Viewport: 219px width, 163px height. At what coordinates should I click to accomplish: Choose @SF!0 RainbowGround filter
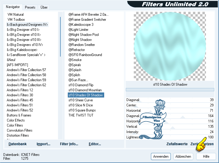pyautogui.click(x=85, y=55)
